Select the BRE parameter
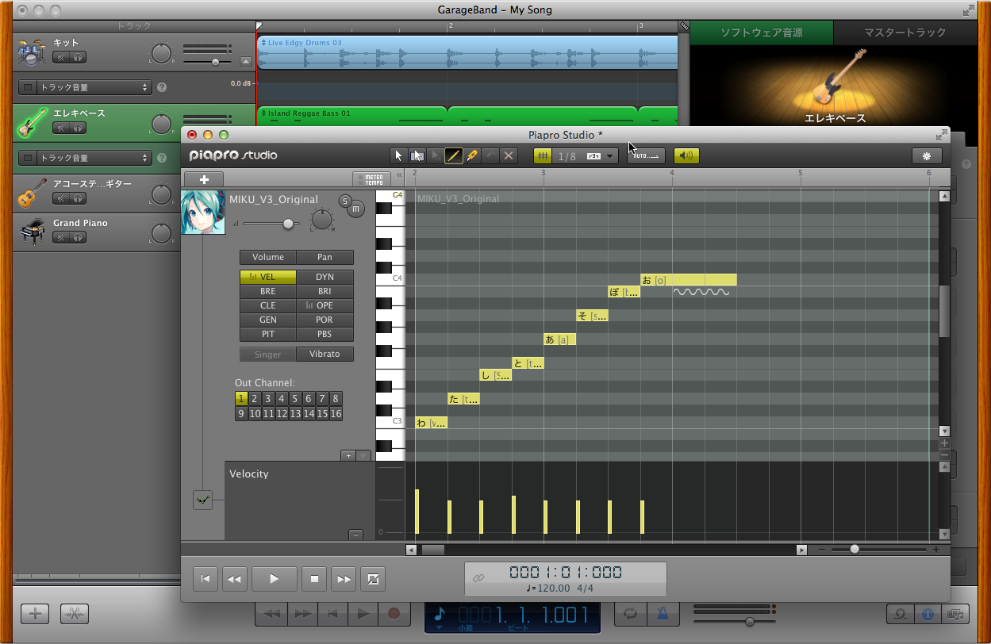991x644 pixels. point(268,291)
